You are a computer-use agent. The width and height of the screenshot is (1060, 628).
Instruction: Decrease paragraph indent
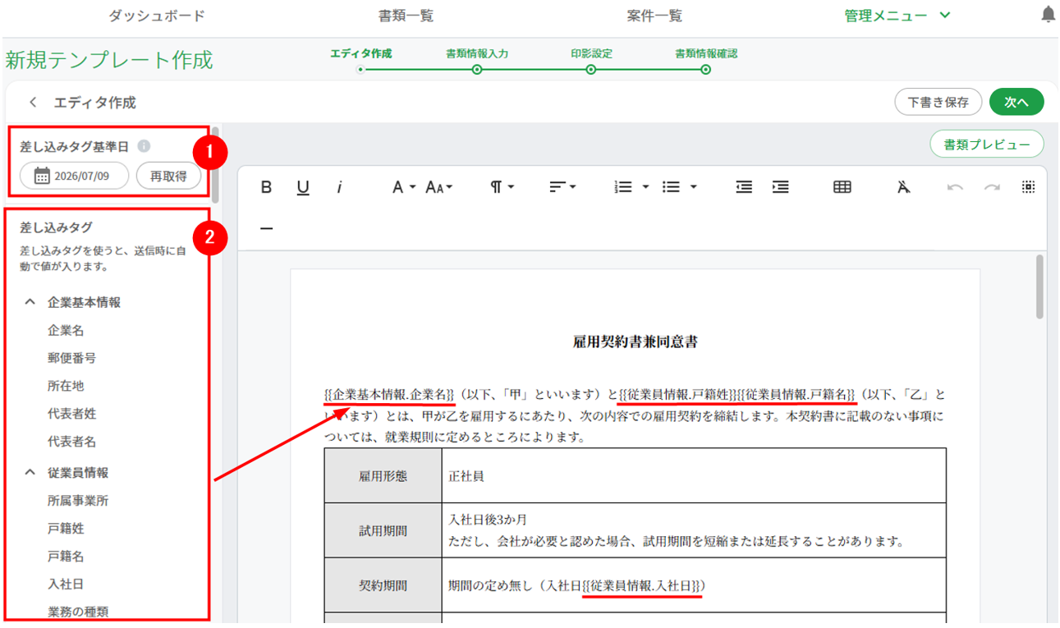(x=744, y=187)
